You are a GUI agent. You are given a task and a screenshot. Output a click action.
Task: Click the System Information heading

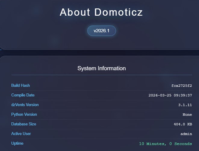click(x=101, y=68)
